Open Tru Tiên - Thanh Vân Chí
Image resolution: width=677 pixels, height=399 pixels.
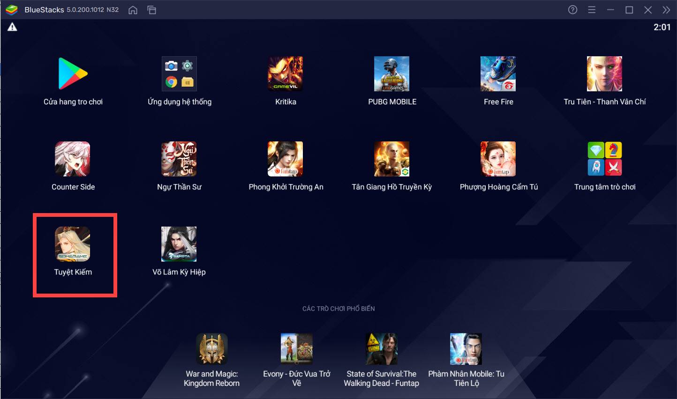604,74
